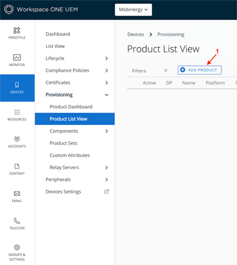Expand the Certificates submenu chevron
This screenshot has height=265, width=237.
(x=107, y=82)
